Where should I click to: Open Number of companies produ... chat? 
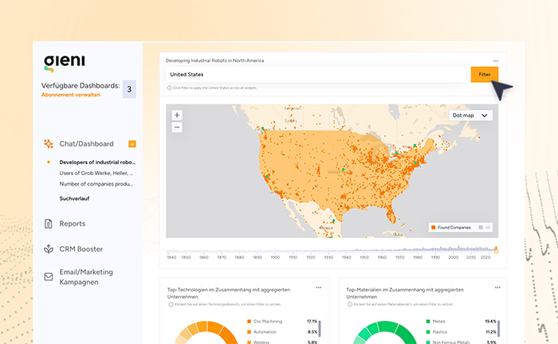click(96, 184)
